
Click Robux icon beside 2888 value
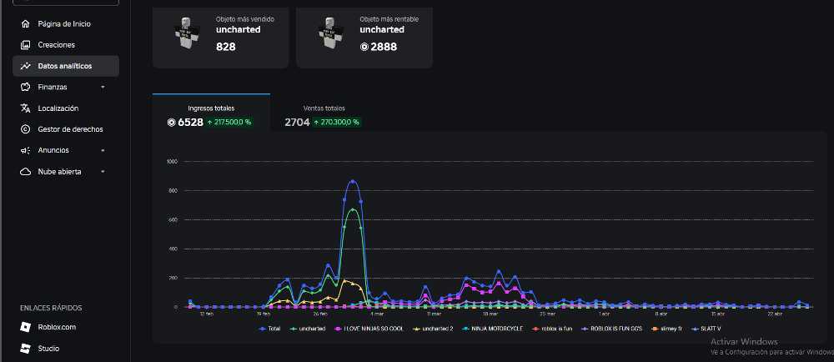pos(364,47)
